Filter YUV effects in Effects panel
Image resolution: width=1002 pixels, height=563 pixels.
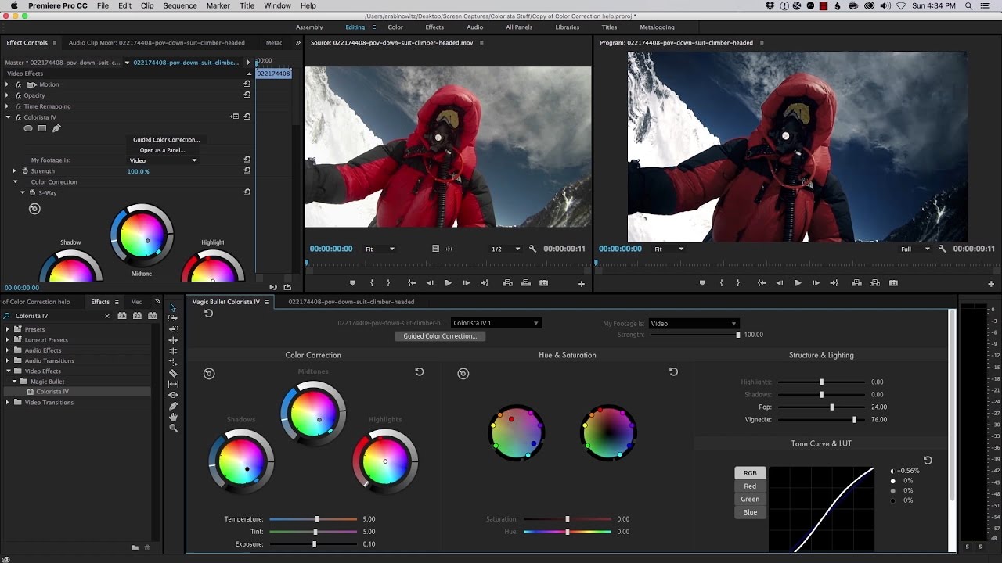[152, 316]
